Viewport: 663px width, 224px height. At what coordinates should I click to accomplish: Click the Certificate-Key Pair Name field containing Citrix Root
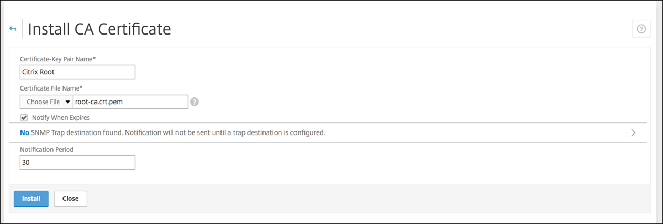point(77,72)
